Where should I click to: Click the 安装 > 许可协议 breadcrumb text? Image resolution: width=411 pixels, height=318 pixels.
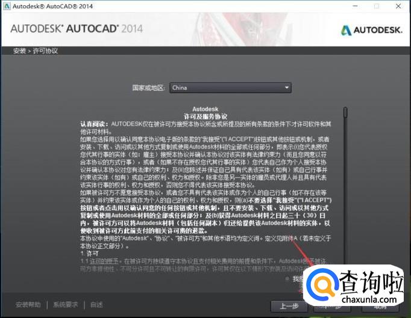coord(36,51)
